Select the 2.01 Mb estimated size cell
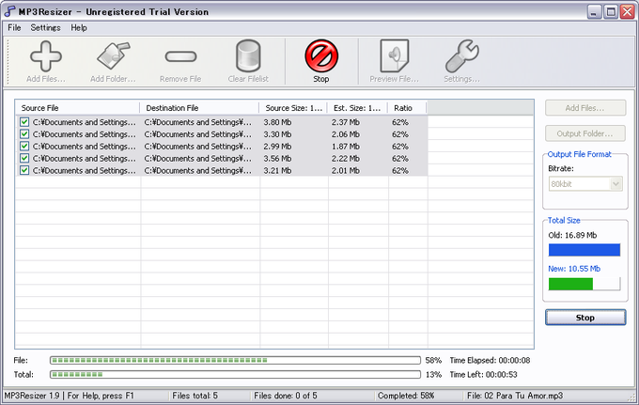Screen dimensions: 639x405 tap(345, 170)
